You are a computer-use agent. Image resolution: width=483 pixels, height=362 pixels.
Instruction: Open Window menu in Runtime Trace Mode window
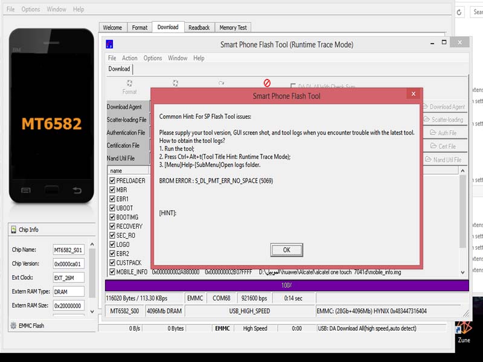[x=178, y=58]
